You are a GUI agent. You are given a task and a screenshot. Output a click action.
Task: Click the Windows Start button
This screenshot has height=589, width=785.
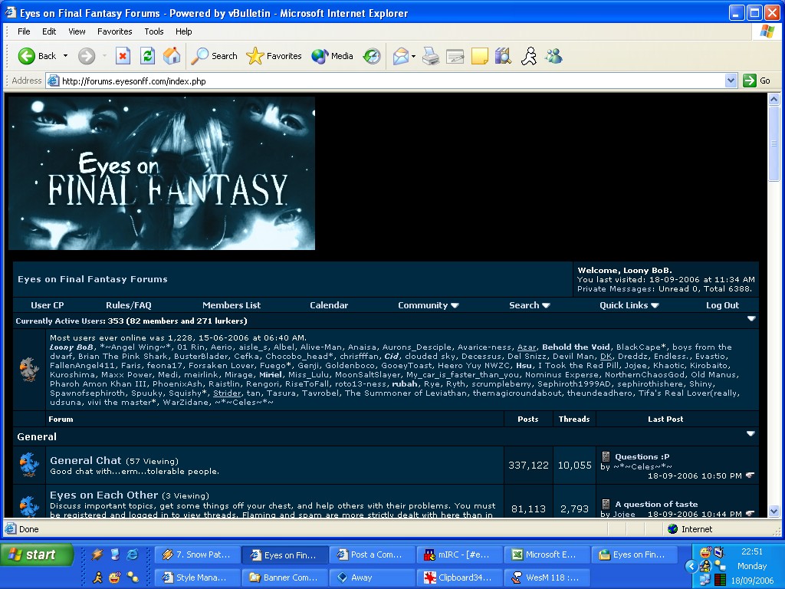[37, 554]
